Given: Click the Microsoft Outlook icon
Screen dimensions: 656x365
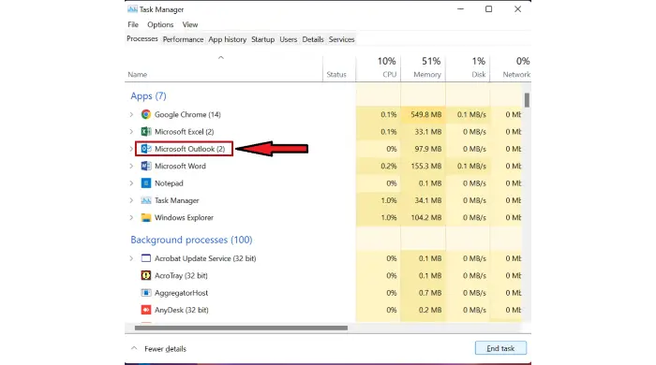Looking at the screenshot, I should pos(145,149).
